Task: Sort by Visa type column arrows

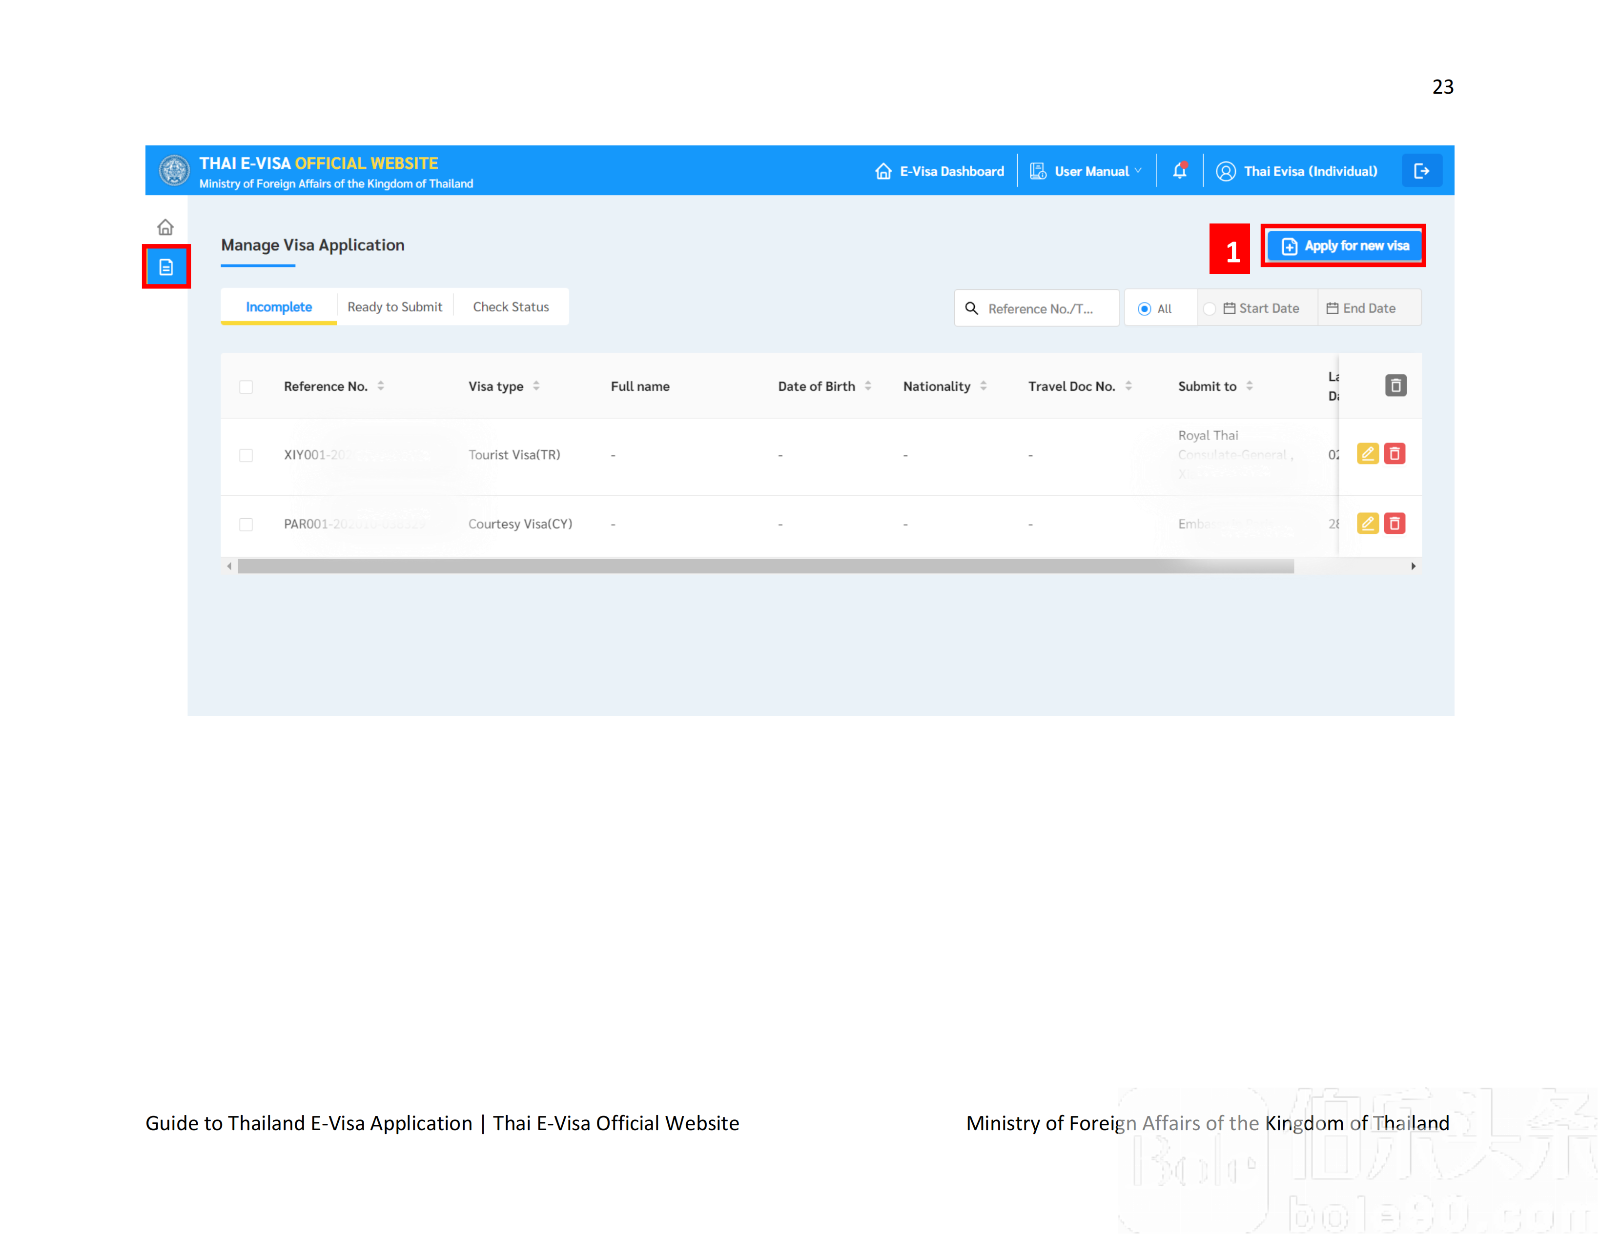Action: click(536, 386)
